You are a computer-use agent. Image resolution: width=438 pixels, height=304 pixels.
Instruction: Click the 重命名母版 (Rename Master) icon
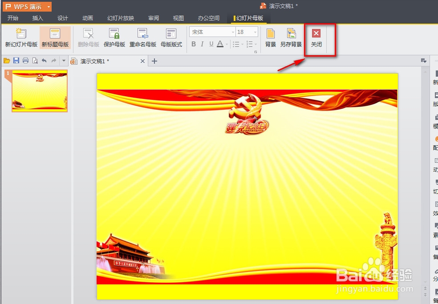click(143, 38)
